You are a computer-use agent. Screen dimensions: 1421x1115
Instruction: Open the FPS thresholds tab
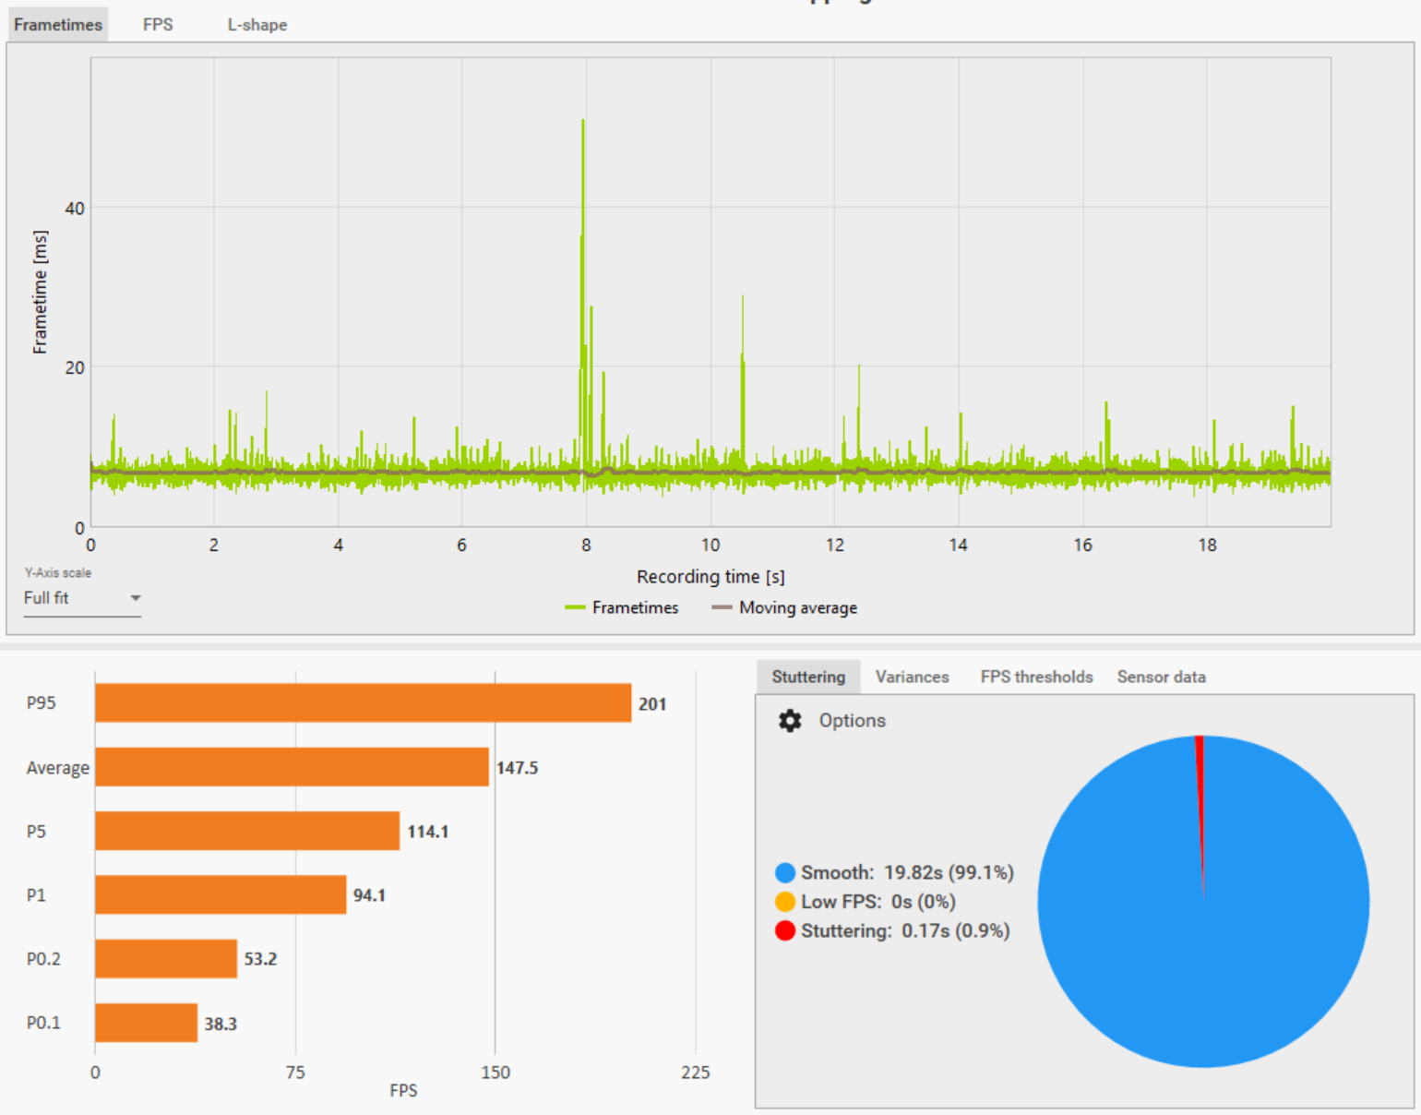pos(1036,677)
